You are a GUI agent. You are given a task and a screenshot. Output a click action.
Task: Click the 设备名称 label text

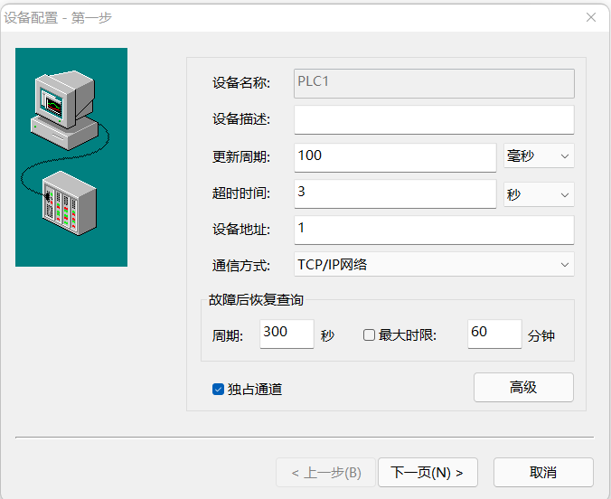click(x=241, y=83)
